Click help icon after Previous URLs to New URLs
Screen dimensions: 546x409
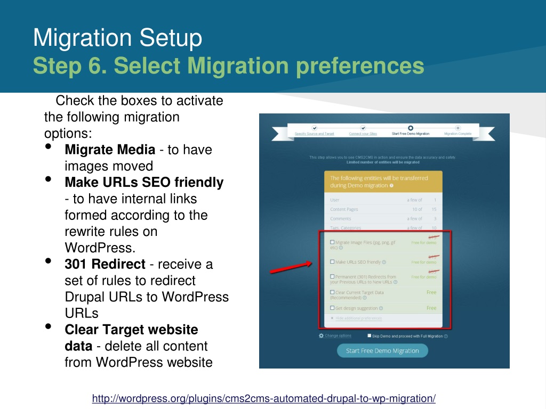tap(395, 282)
